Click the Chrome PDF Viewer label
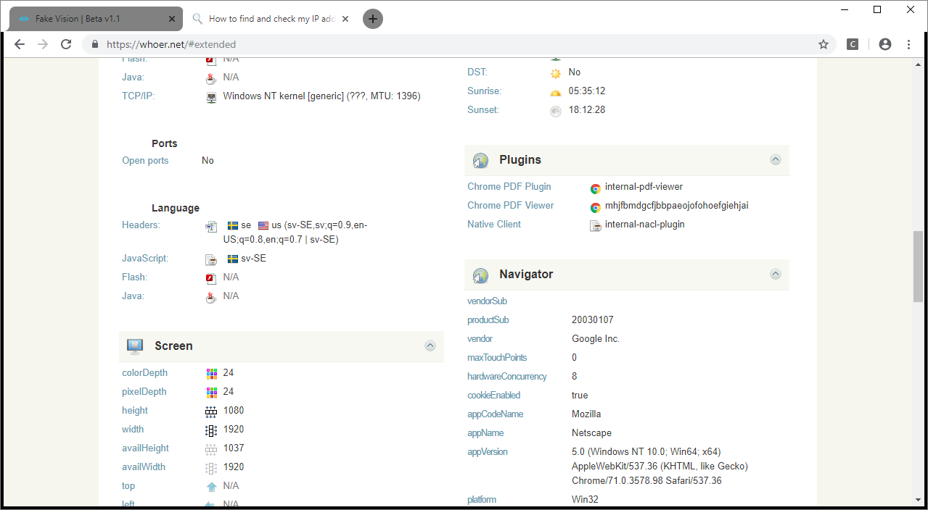This screenshot has width=928, height=510. click(511, 206)
